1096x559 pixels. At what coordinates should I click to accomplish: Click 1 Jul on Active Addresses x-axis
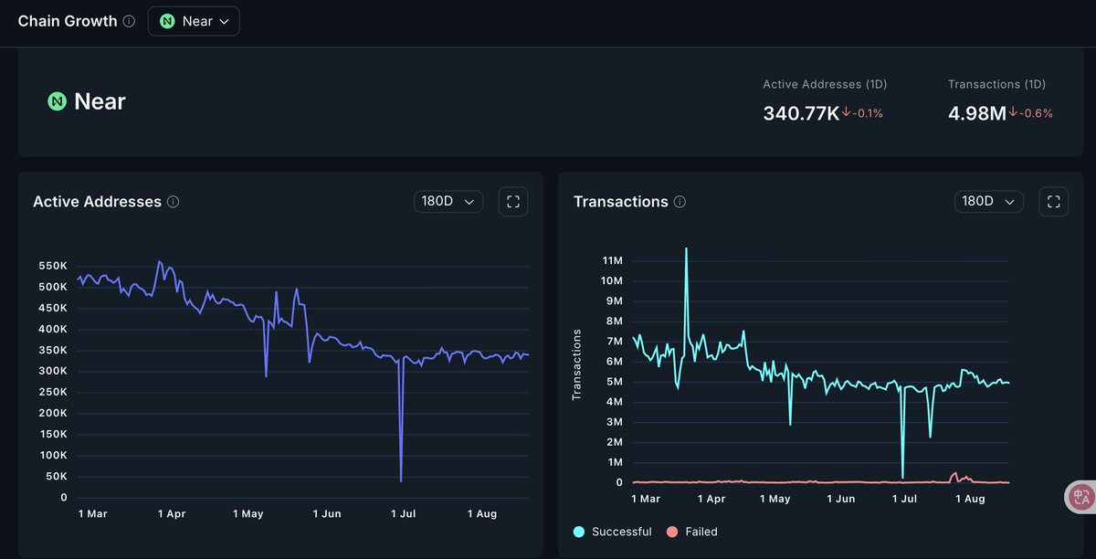(404, 514)
